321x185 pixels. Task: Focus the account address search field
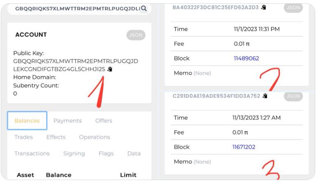coord(77,8)
